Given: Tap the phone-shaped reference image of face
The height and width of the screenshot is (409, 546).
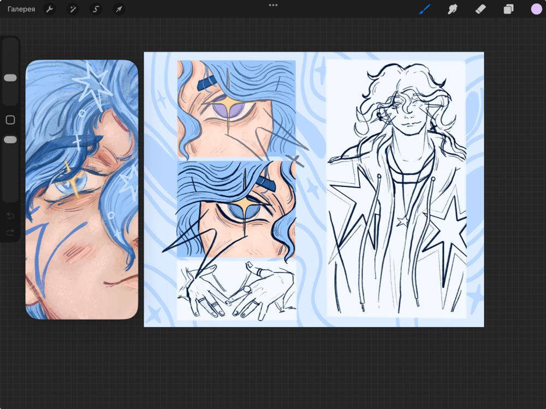Looking at the screenshot, I should (82, 190).
